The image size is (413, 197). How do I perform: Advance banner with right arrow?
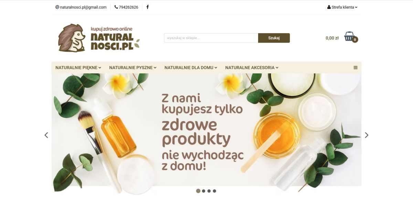[x=367, y=135]
